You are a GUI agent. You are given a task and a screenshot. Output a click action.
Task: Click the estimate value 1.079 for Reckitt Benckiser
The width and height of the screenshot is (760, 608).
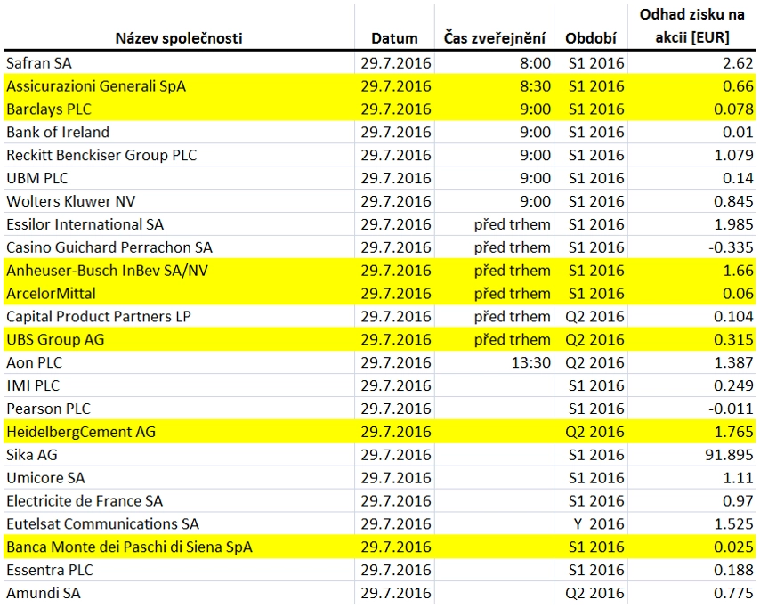(x=734, y=155)
